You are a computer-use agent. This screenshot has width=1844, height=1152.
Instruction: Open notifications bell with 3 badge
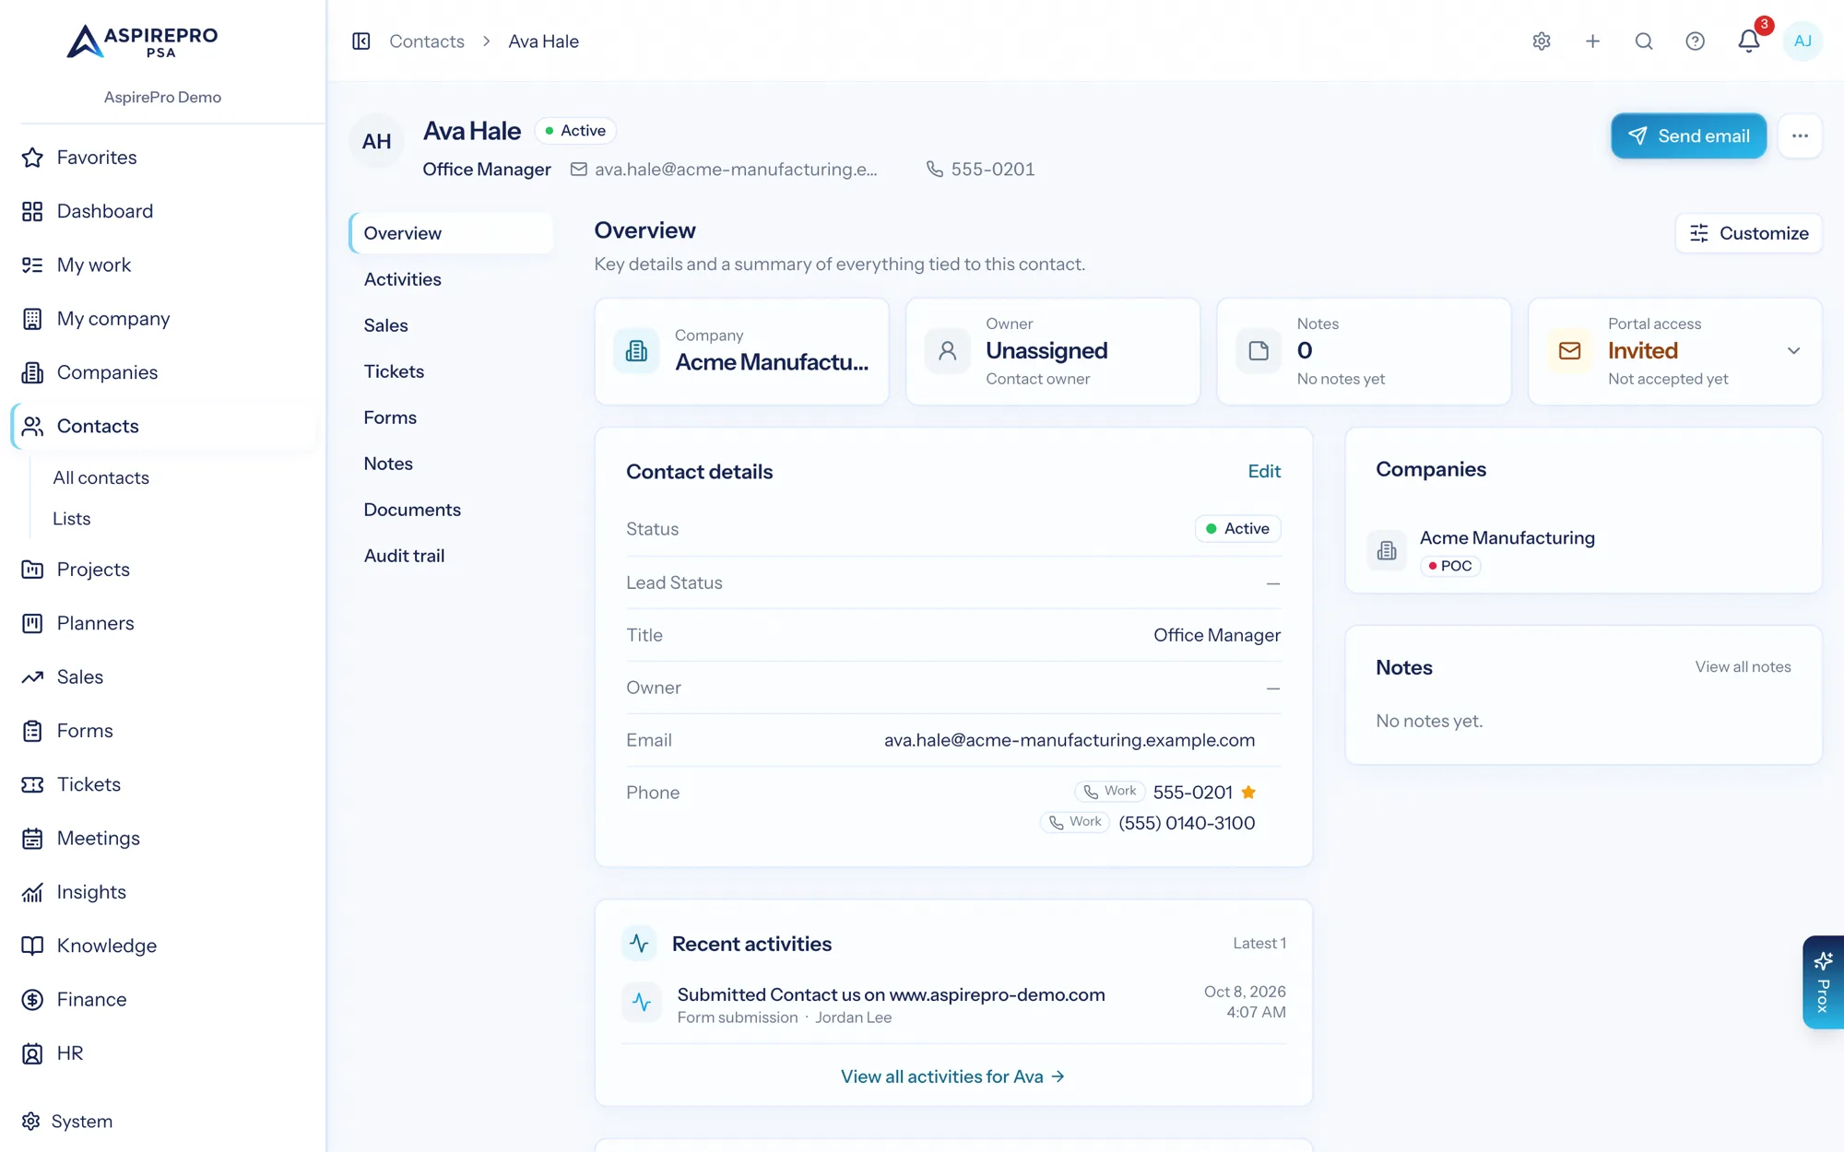1749,41
